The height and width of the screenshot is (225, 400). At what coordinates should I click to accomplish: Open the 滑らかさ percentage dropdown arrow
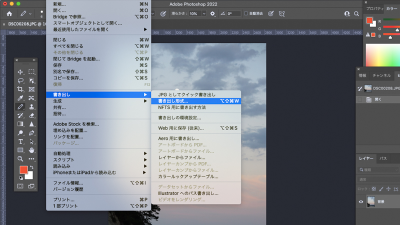tap(204, 14)
